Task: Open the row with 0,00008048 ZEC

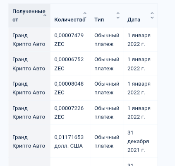Action: click(83, 88)
